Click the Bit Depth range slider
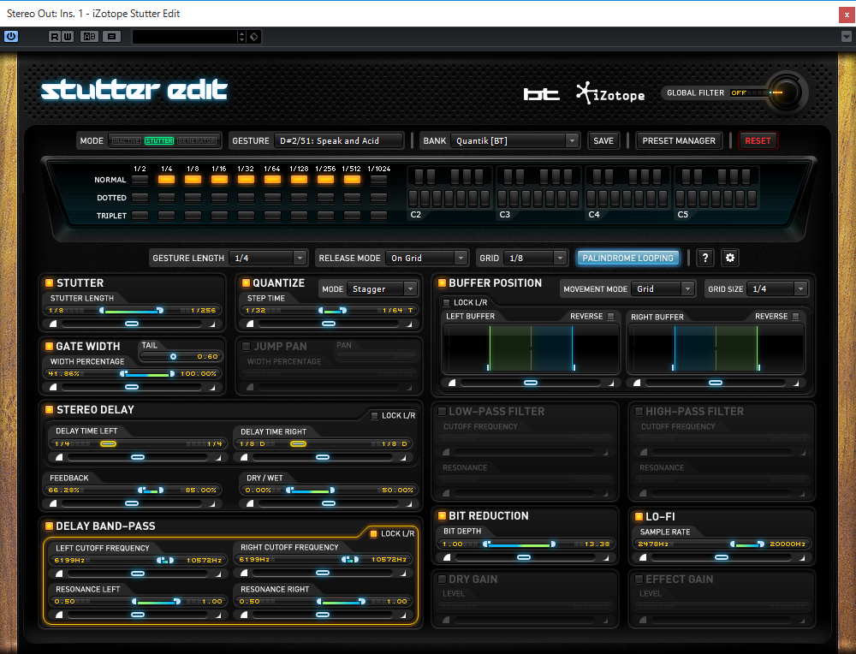856x654 pixels. coord(524,544)
